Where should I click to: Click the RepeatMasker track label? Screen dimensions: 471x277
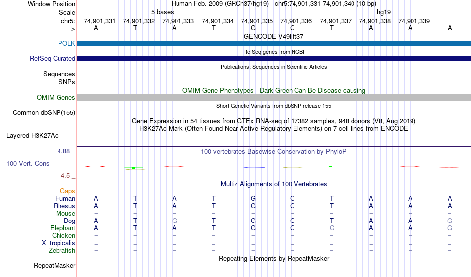click(x=55, y=265)
